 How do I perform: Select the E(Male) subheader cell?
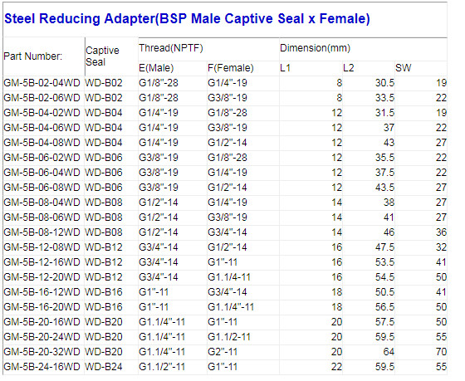pos(156,68)
